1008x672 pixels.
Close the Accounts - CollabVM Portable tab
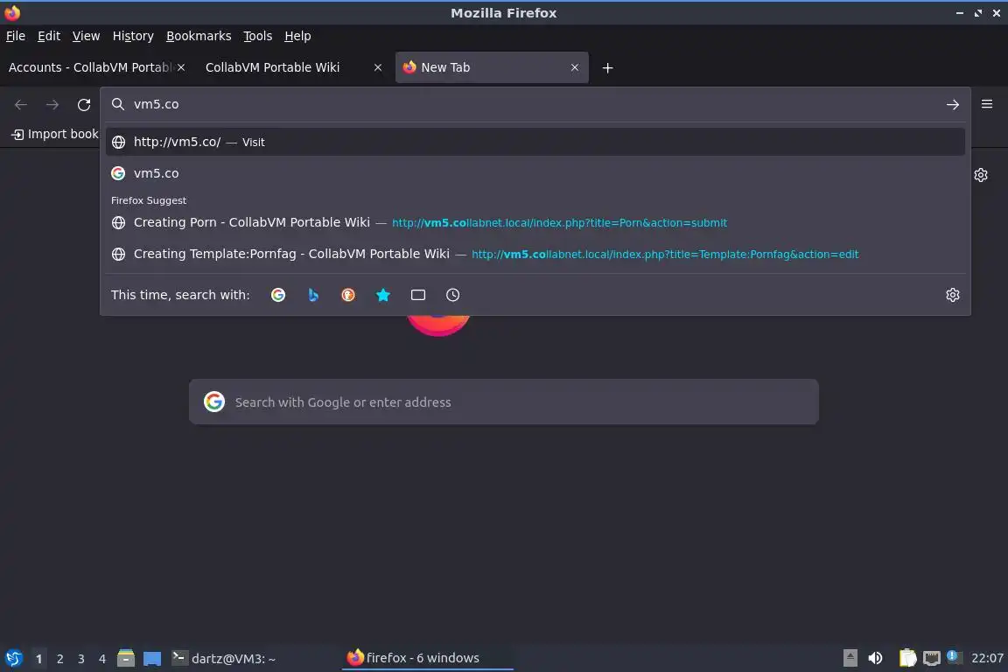(181, 67)
